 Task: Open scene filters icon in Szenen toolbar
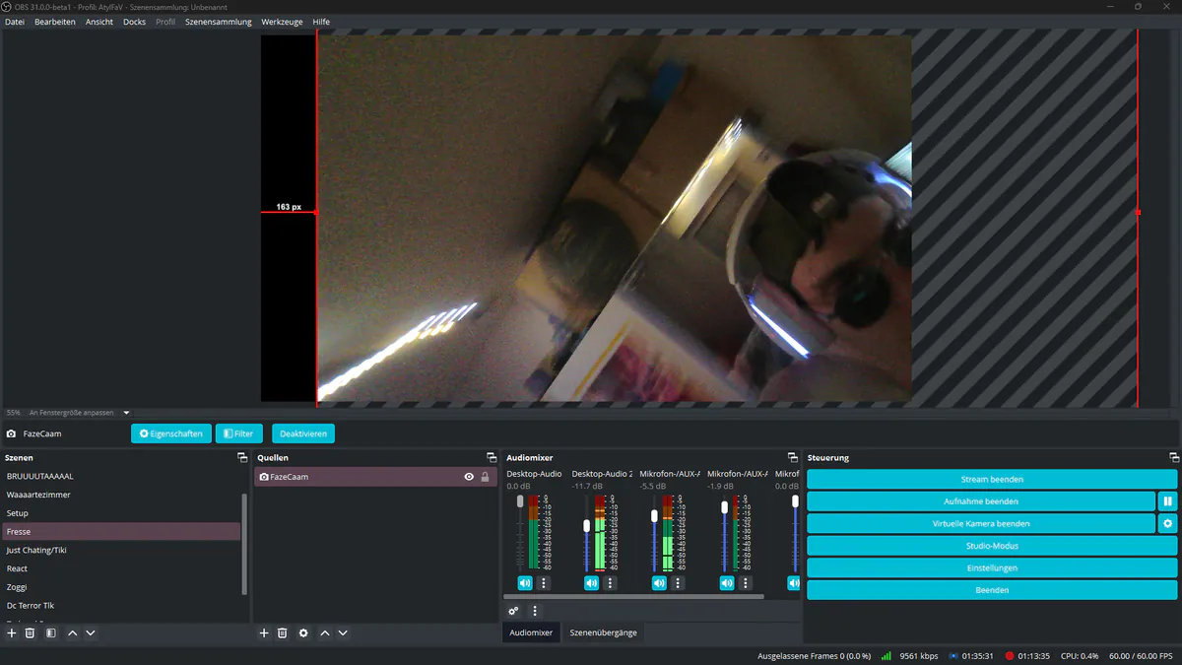[x=51, y=633]
